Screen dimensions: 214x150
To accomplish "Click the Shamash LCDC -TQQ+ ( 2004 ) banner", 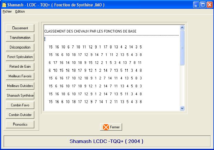I will click(x=107, y=141).
